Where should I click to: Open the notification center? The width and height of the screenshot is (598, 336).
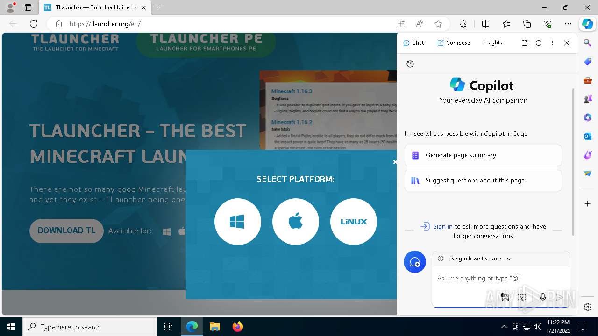tap(583, 327)
